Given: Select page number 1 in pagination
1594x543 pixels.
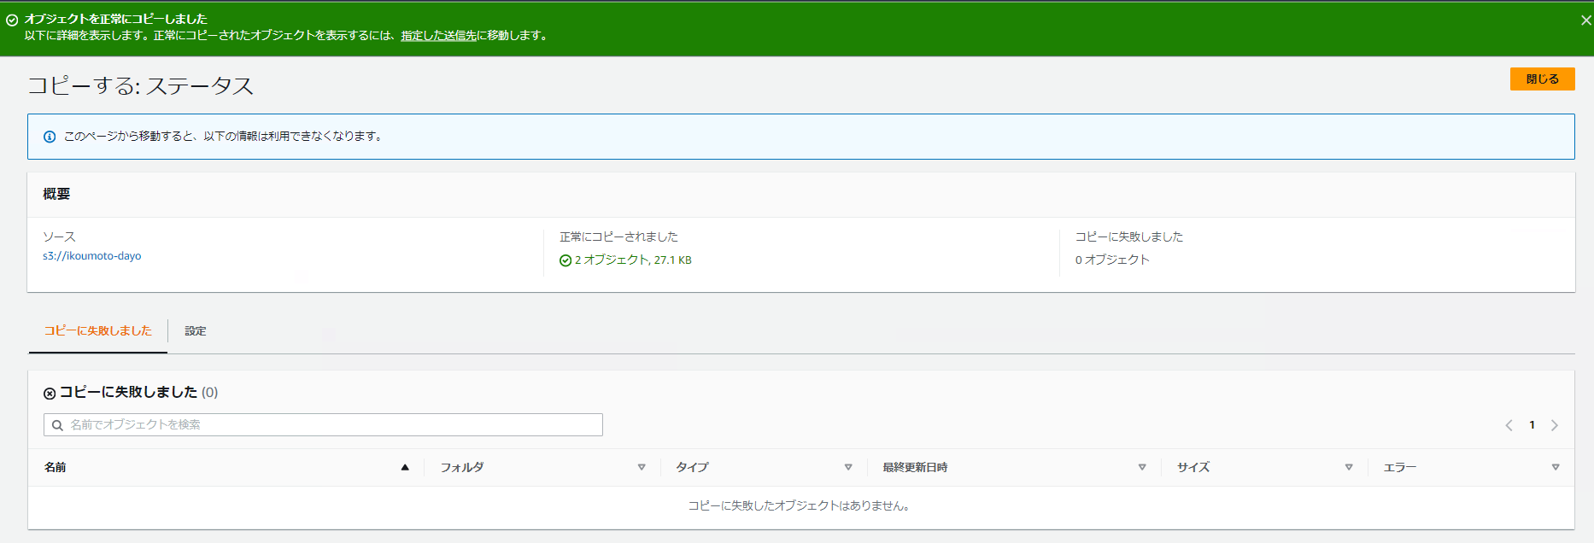Looking at the screenshot, I should [x=1532, y=425].
